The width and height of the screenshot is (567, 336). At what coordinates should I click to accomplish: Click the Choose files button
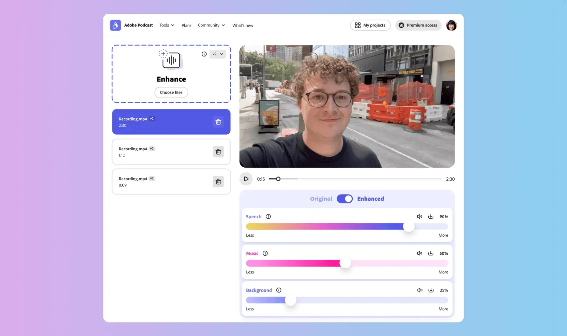[171, 93]
